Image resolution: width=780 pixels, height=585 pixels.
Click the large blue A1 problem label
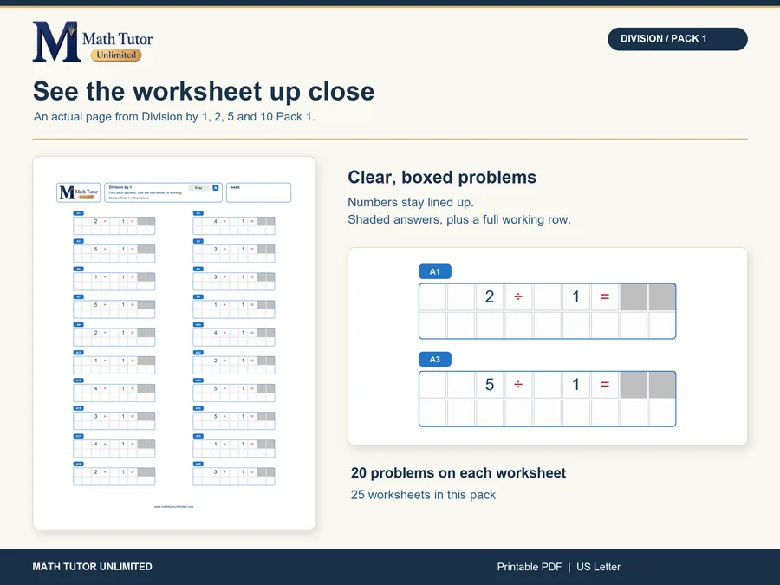tap(435, 271)
